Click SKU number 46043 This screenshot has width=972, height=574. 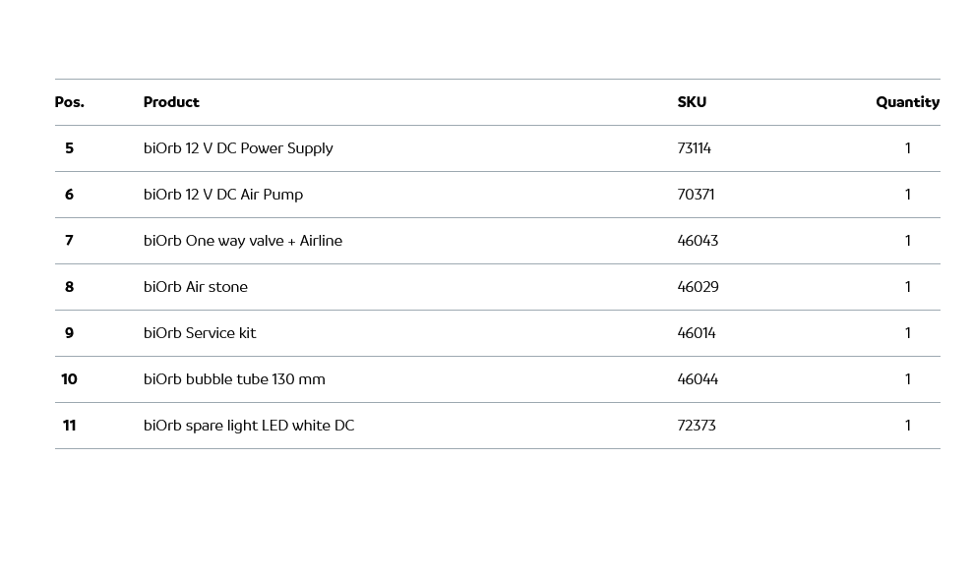pyautogui.click(x=698, y=241)
